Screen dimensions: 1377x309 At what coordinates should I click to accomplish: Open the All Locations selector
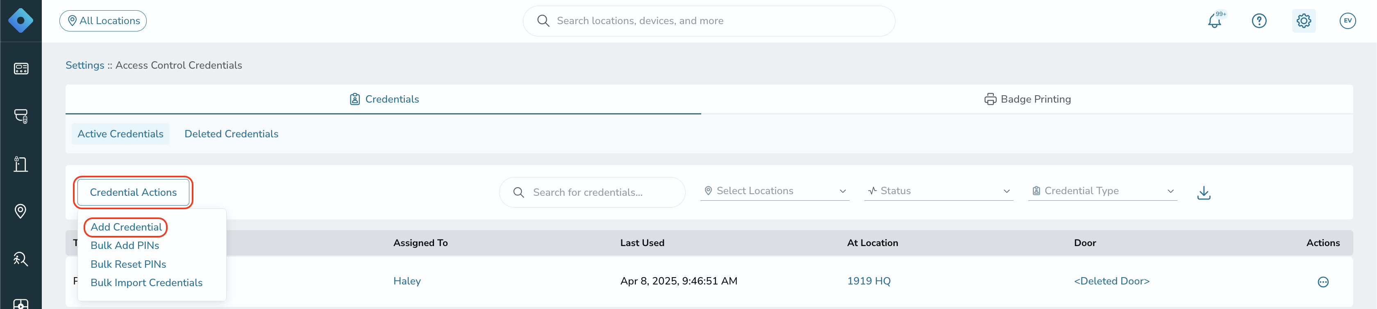click(x=103, y=21)
